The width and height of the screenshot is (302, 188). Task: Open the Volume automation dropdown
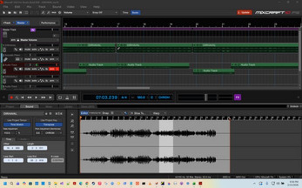point(76,13)
